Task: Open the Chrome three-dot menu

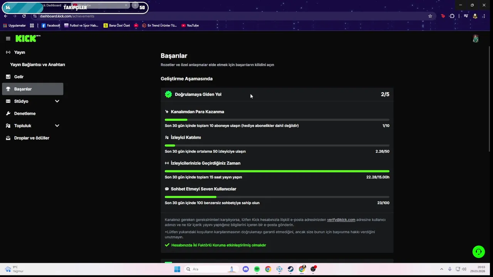Action: 484,16
